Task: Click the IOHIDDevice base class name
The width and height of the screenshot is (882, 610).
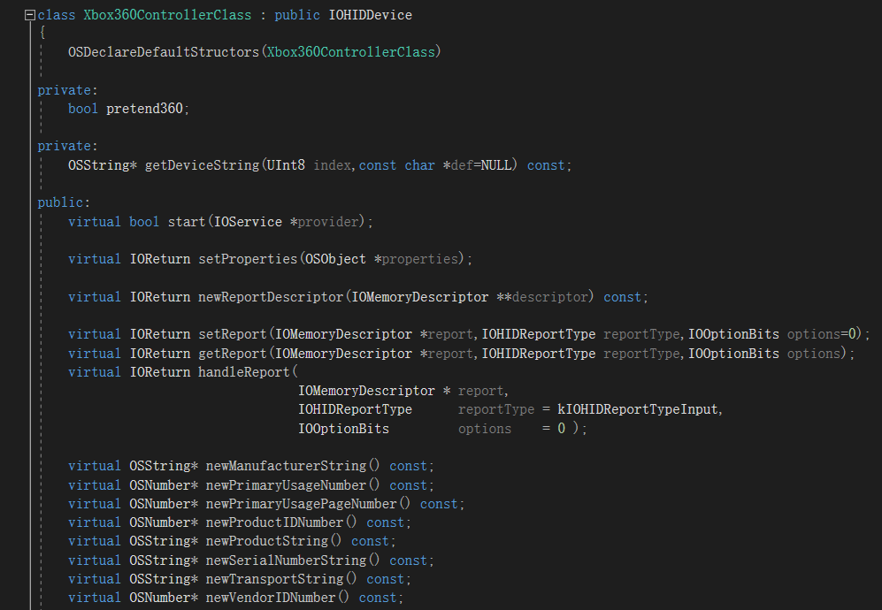Action: tap(370, 15)
